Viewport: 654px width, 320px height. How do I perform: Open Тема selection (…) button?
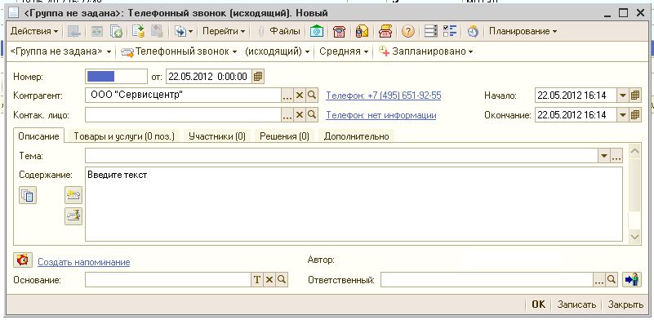tap(616, 156)
